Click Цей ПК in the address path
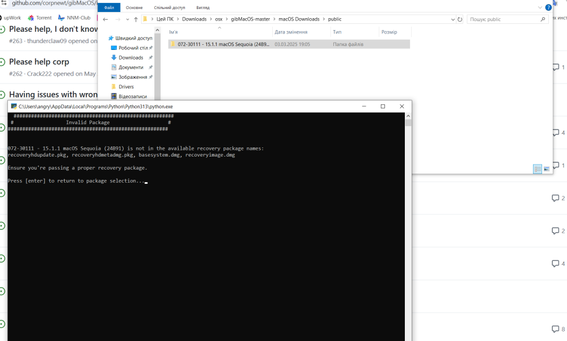 165,19
